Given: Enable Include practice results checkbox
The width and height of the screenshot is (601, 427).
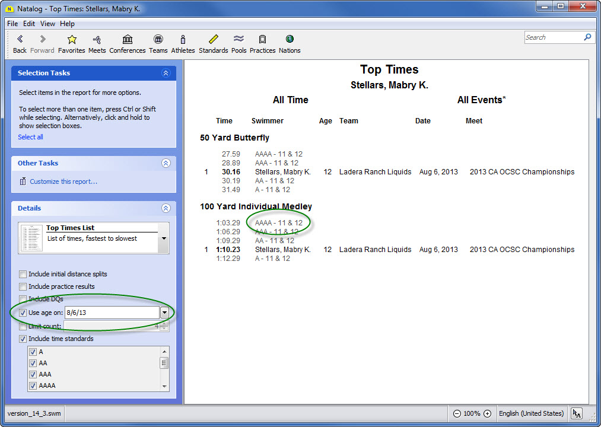Looking at the screenshot, I should click(23, 287).
